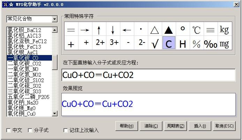Insert the triple bond symbol
Viewport: 242px width, 140px height.
(x=211, y=29)
